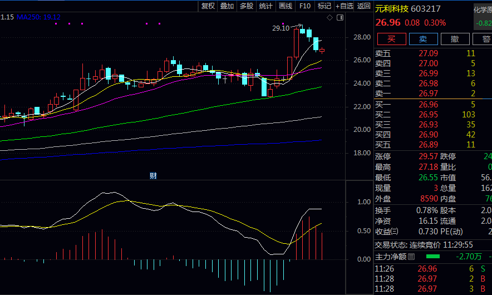
Task: Click the red 买 buy button
Action: [x=391, y=38]
